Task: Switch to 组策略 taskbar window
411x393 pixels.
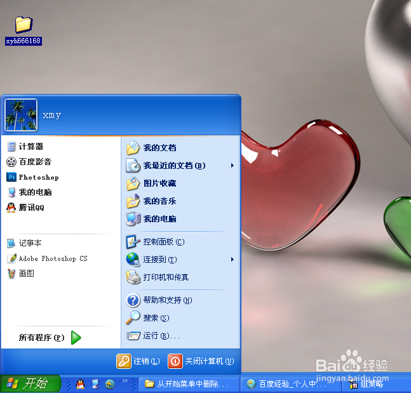Action: click(x=377, y=384)
